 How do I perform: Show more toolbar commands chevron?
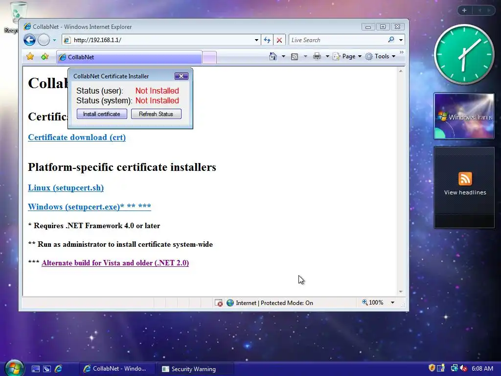pyautogui.click(x=402, y=52)
